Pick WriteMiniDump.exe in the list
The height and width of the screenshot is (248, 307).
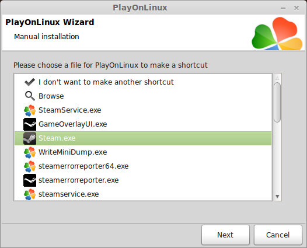(143, 152)
